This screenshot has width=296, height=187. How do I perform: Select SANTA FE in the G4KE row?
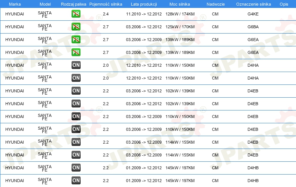click(x=45, y=14)
